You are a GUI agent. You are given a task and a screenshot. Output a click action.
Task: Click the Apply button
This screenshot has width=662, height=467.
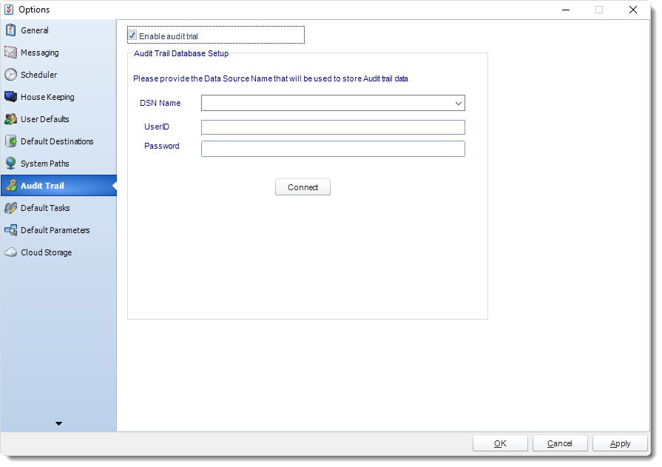pyautogui.click(x=620, y=443)
